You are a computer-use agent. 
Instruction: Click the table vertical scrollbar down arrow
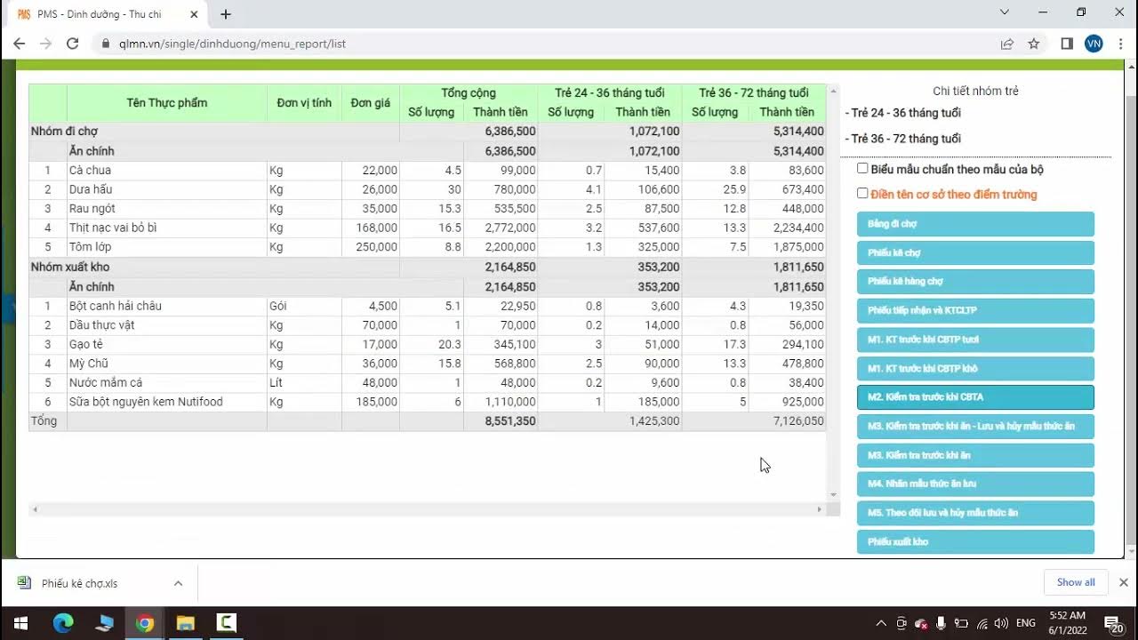[833, 495]
